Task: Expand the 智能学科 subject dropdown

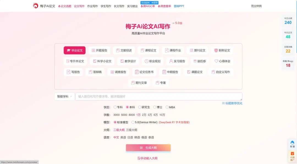Action: [65, 97]
